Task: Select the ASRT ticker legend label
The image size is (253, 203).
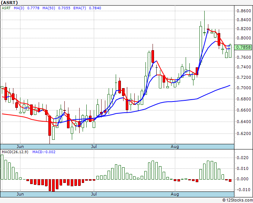Action: click(6, 8)
